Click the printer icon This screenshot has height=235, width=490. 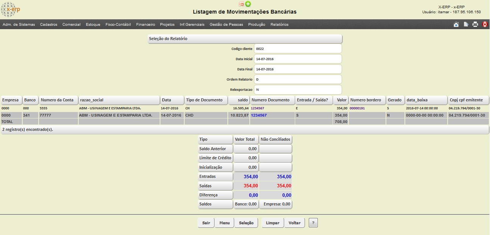click(x=475, y=24)
